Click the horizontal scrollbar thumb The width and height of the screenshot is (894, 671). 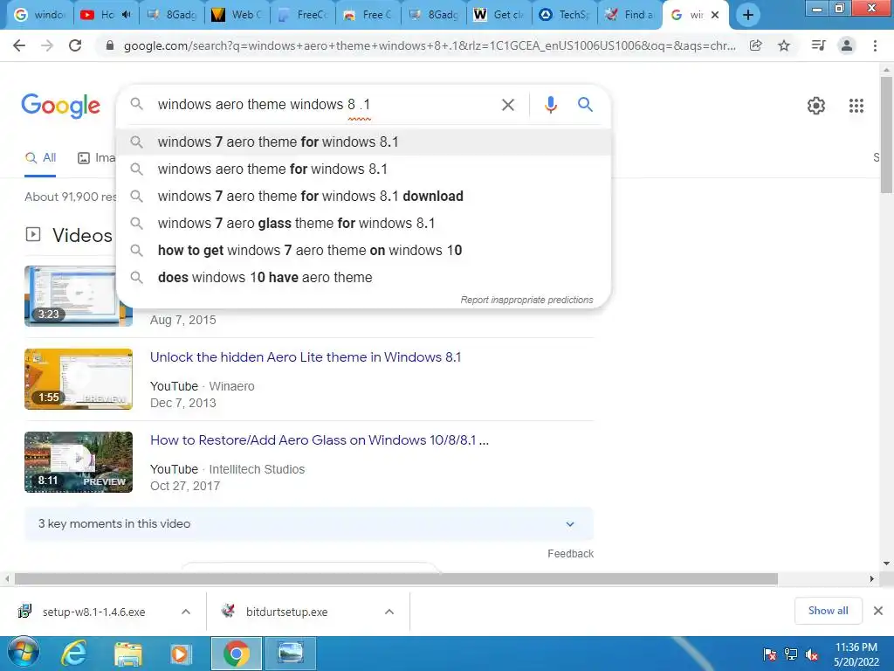pyautogui.click(x=396, y=579)
